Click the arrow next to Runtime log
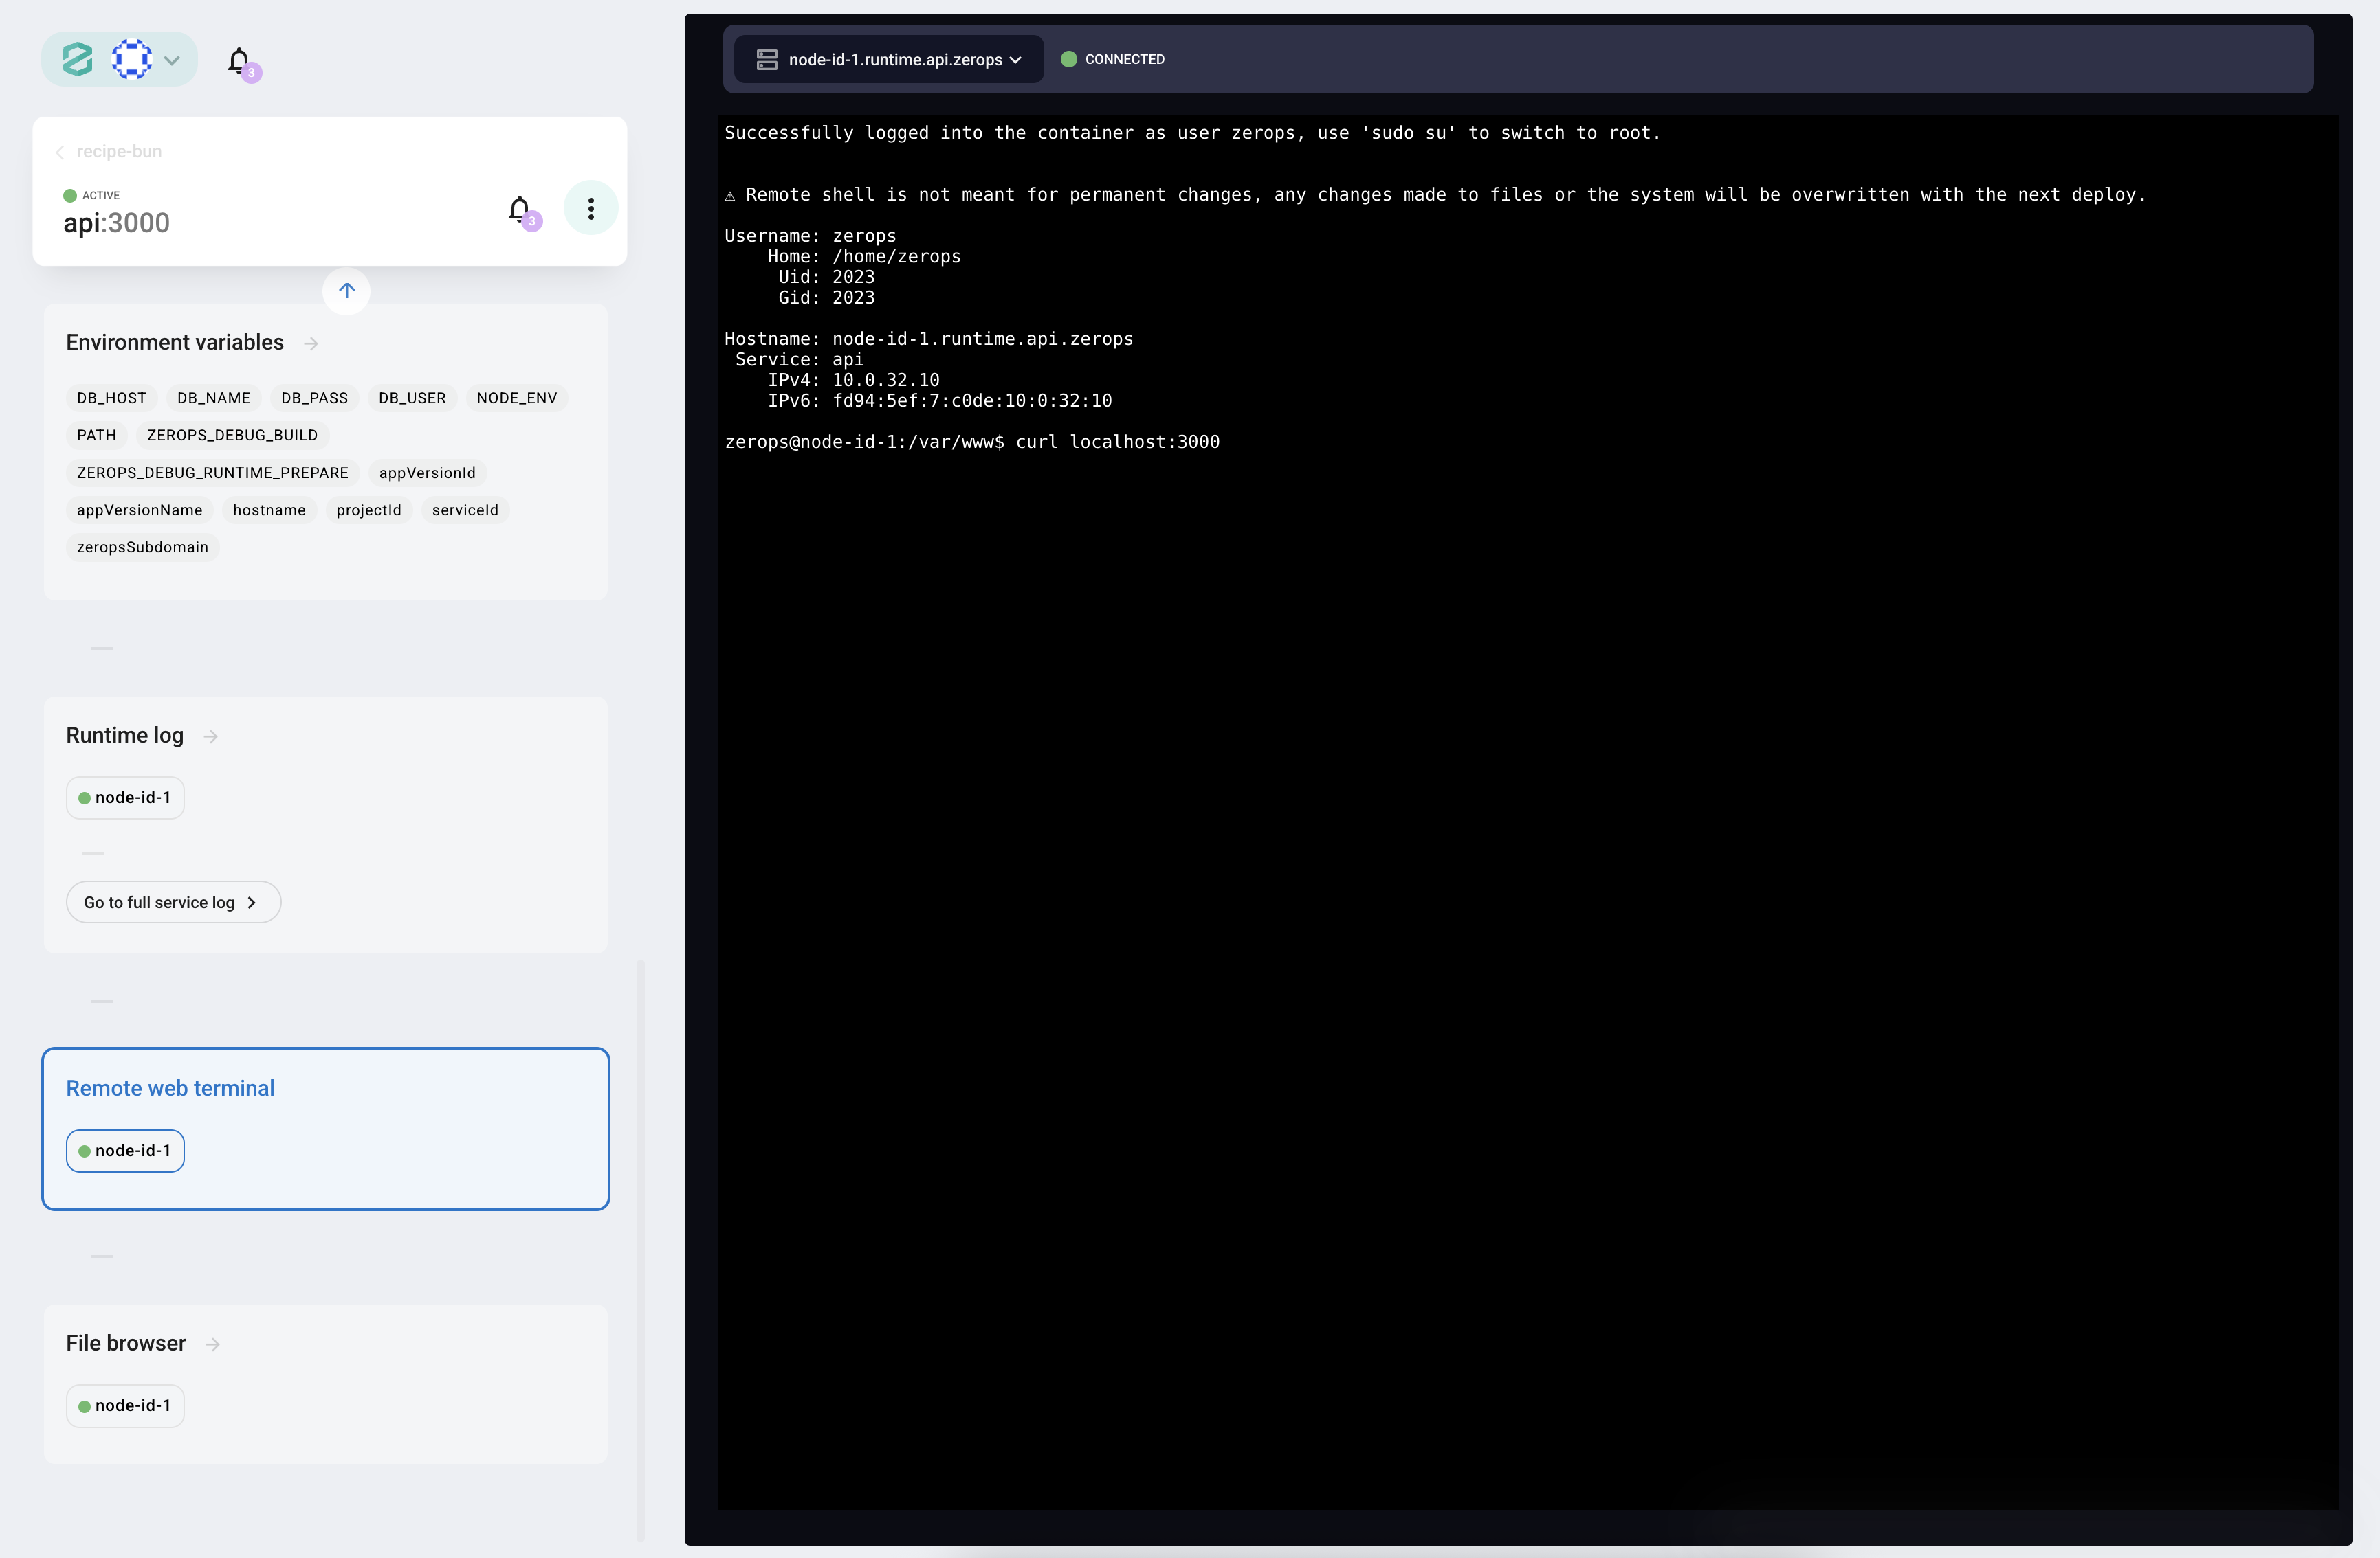The height and width of the screenshot is (1558, 2380). pos(210,736)
